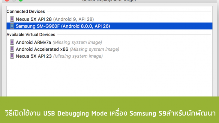Click the Samsung SM-G960F phone icon
The image size is (219, 123).
(12, 26)
